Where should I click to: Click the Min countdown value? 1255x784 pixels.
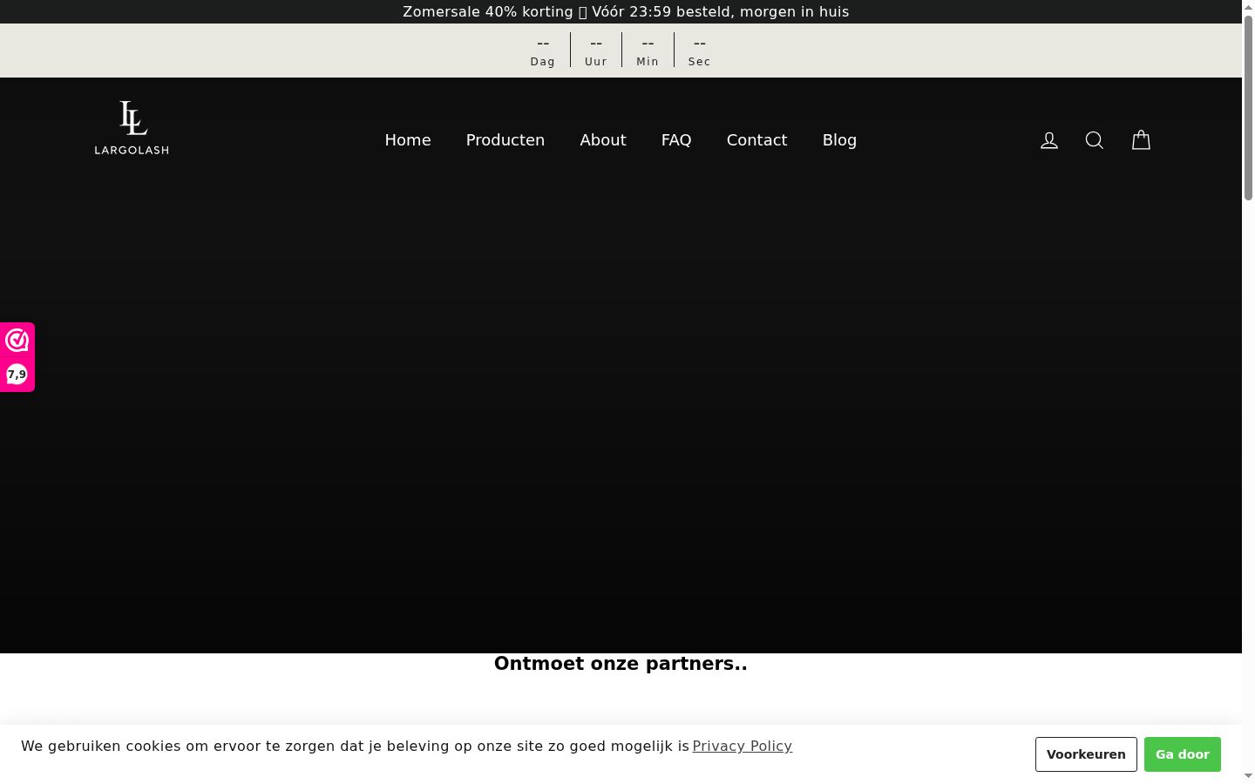(648, 44)
